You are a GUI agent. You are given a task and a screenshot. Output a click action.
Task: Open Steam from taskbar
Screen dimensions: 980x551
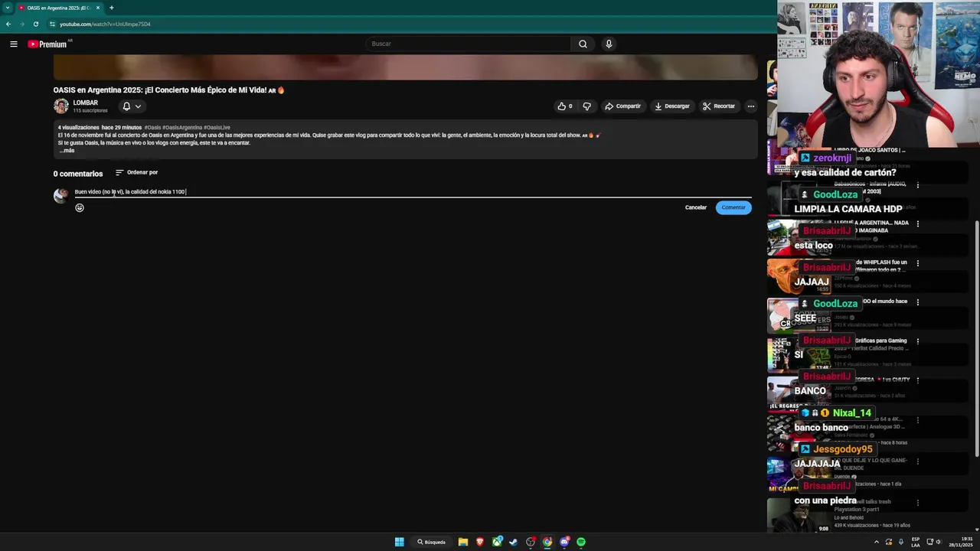tap(514, 542)
